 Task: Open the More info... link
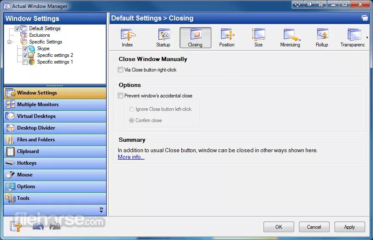tap(131, 157)
